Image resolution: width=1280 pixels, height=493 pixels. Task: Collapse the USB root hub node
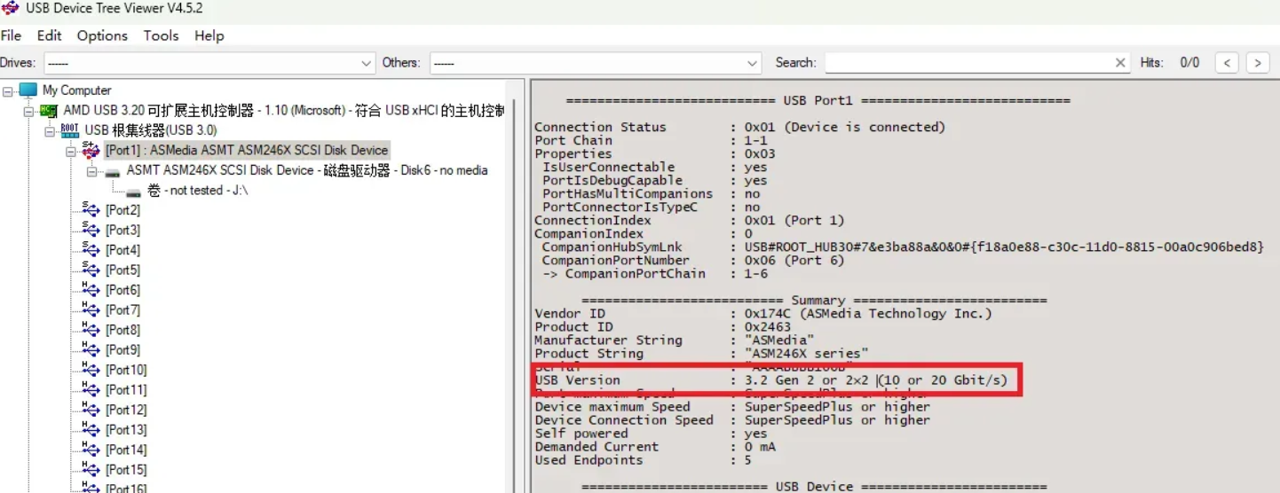(x=51, y=130)
